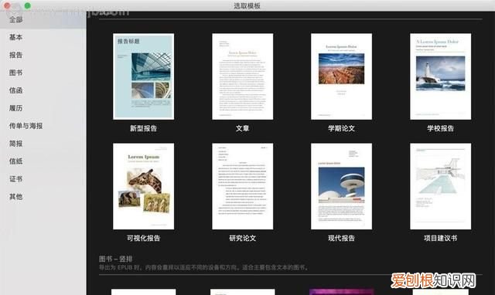Pick the 新型报告 template thumbnail
This screenshot has height=295, width=495.
point(143,76)
